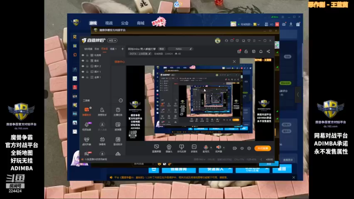Dismiss the platform maintenance notice bar
354x199 pixels.
click(293, 178)
